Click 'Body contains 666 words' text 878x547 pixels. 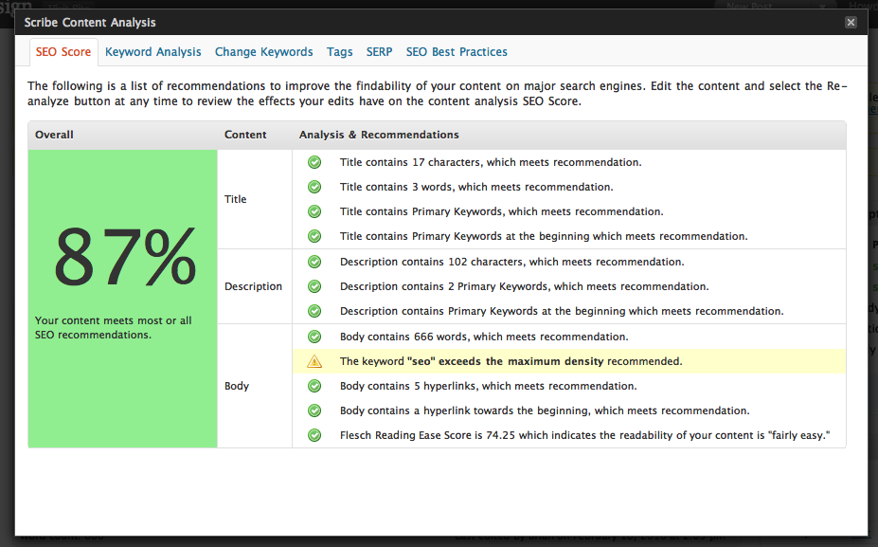(x=484, y=337)
